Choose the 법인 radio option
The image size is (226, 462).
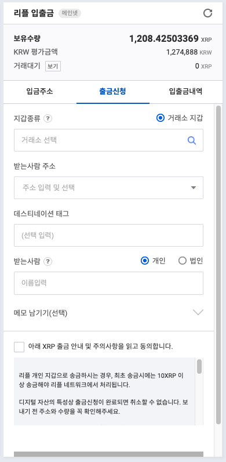(x=183, y=261)
